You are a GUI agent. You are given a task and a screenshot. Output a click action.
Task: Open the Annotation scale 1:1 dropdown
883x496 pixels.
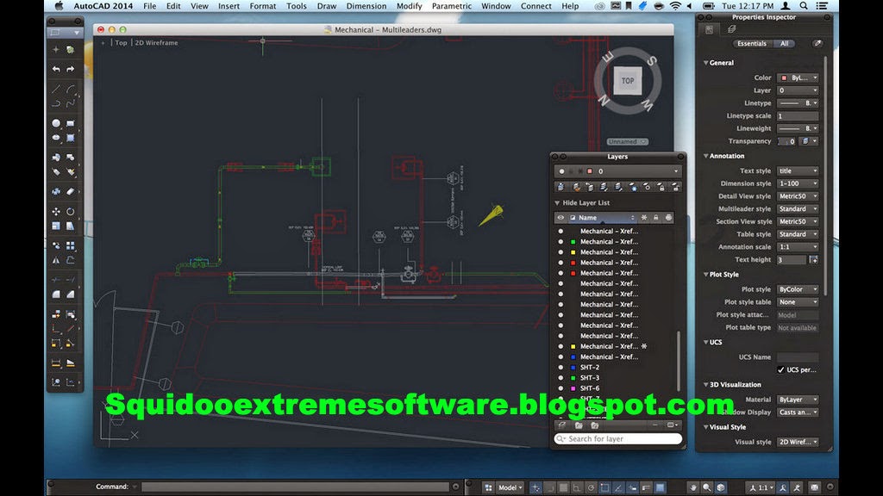pos(798,247)
